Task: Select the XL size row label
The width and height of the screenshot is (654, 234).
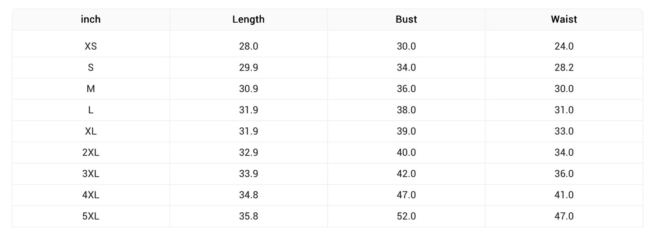Action: [x=91, y=131]
